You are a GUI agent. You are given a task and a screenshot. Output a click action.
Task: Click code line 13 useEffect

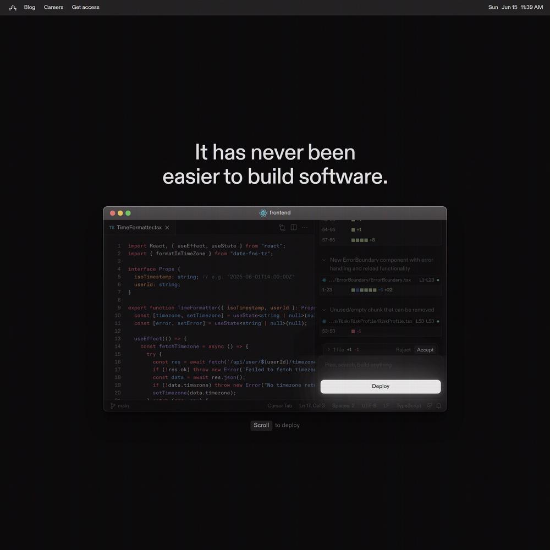160,339
